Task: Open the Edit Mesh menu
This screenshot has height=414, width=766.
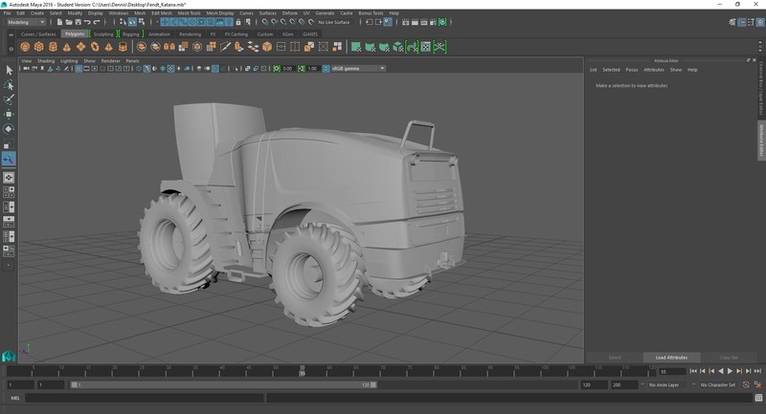Action: 161,13
